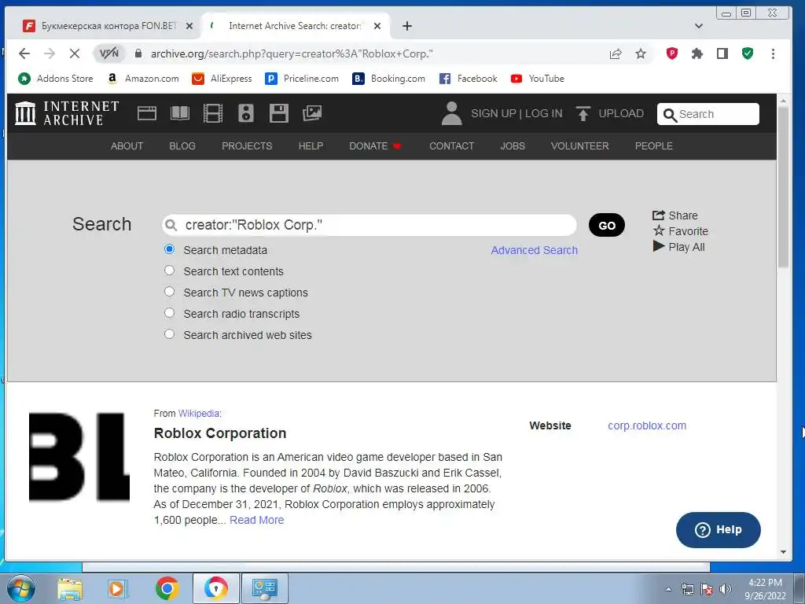Image resolution: width=805 pixels, height=604 pixels.
Task: Click the Roblox logo thumbnail
Action: click(x=79, y=457)
